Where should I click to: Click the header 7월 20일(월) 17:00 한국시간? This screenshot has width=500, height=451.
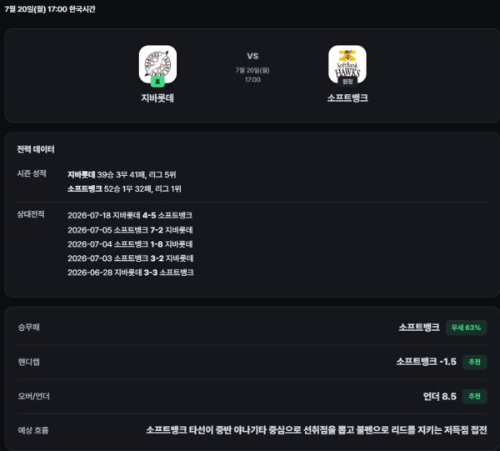(50, 9)
